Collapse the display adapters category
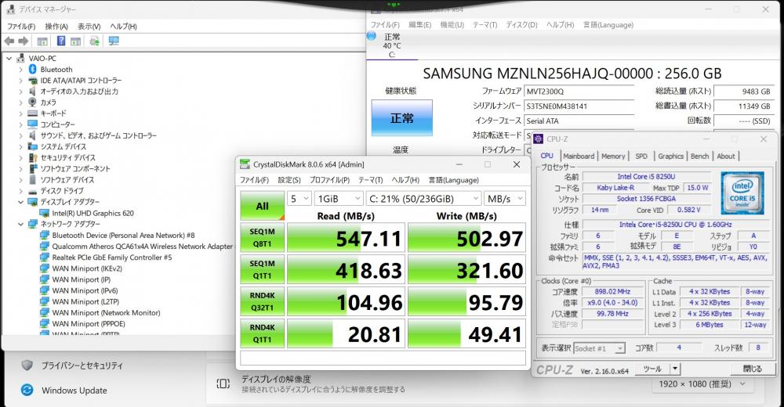The image size is (784, 407). coord(20,202)
